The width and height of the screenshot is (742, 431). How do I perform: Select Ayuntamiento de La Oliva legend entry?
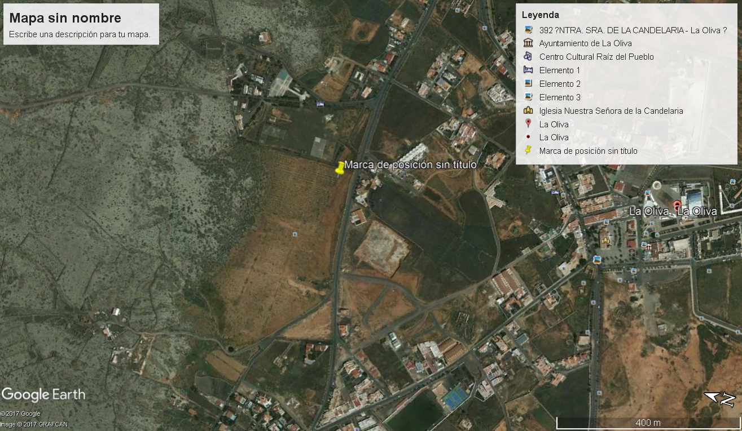585,43
